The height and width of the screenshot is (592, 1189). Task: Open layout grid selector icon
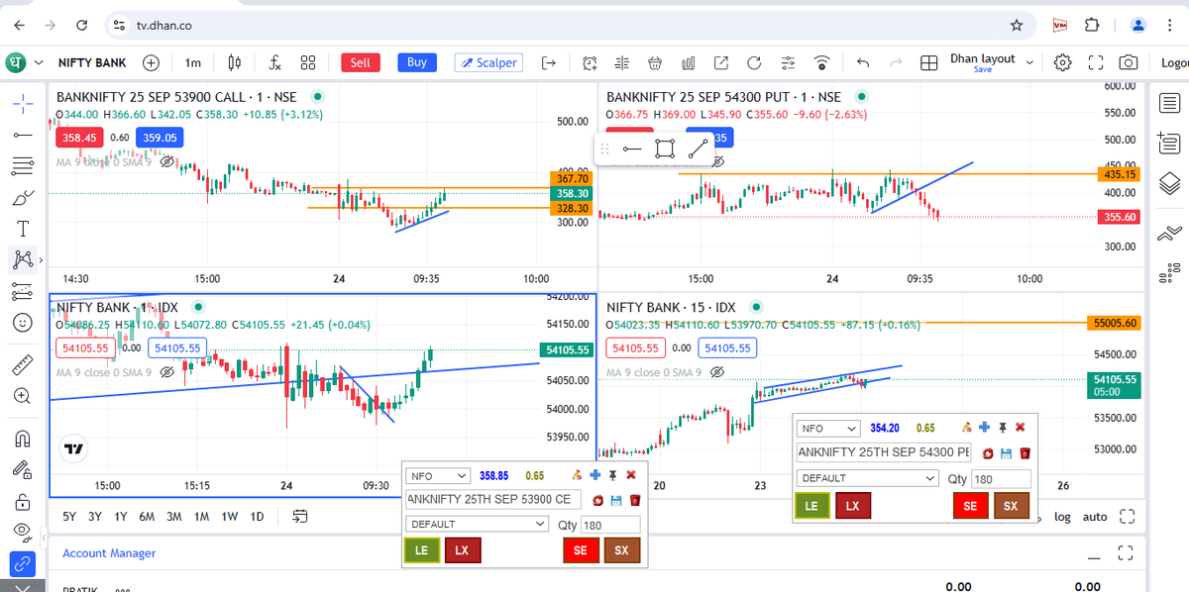tap(928, 63)
